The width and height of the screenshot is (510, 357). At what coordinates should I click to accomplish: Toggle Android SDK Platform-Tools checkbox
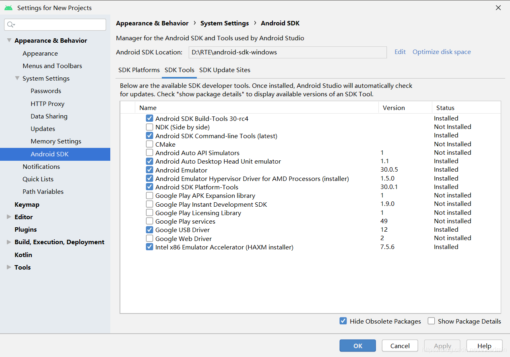pyautogui.click(x=149, y=187)
